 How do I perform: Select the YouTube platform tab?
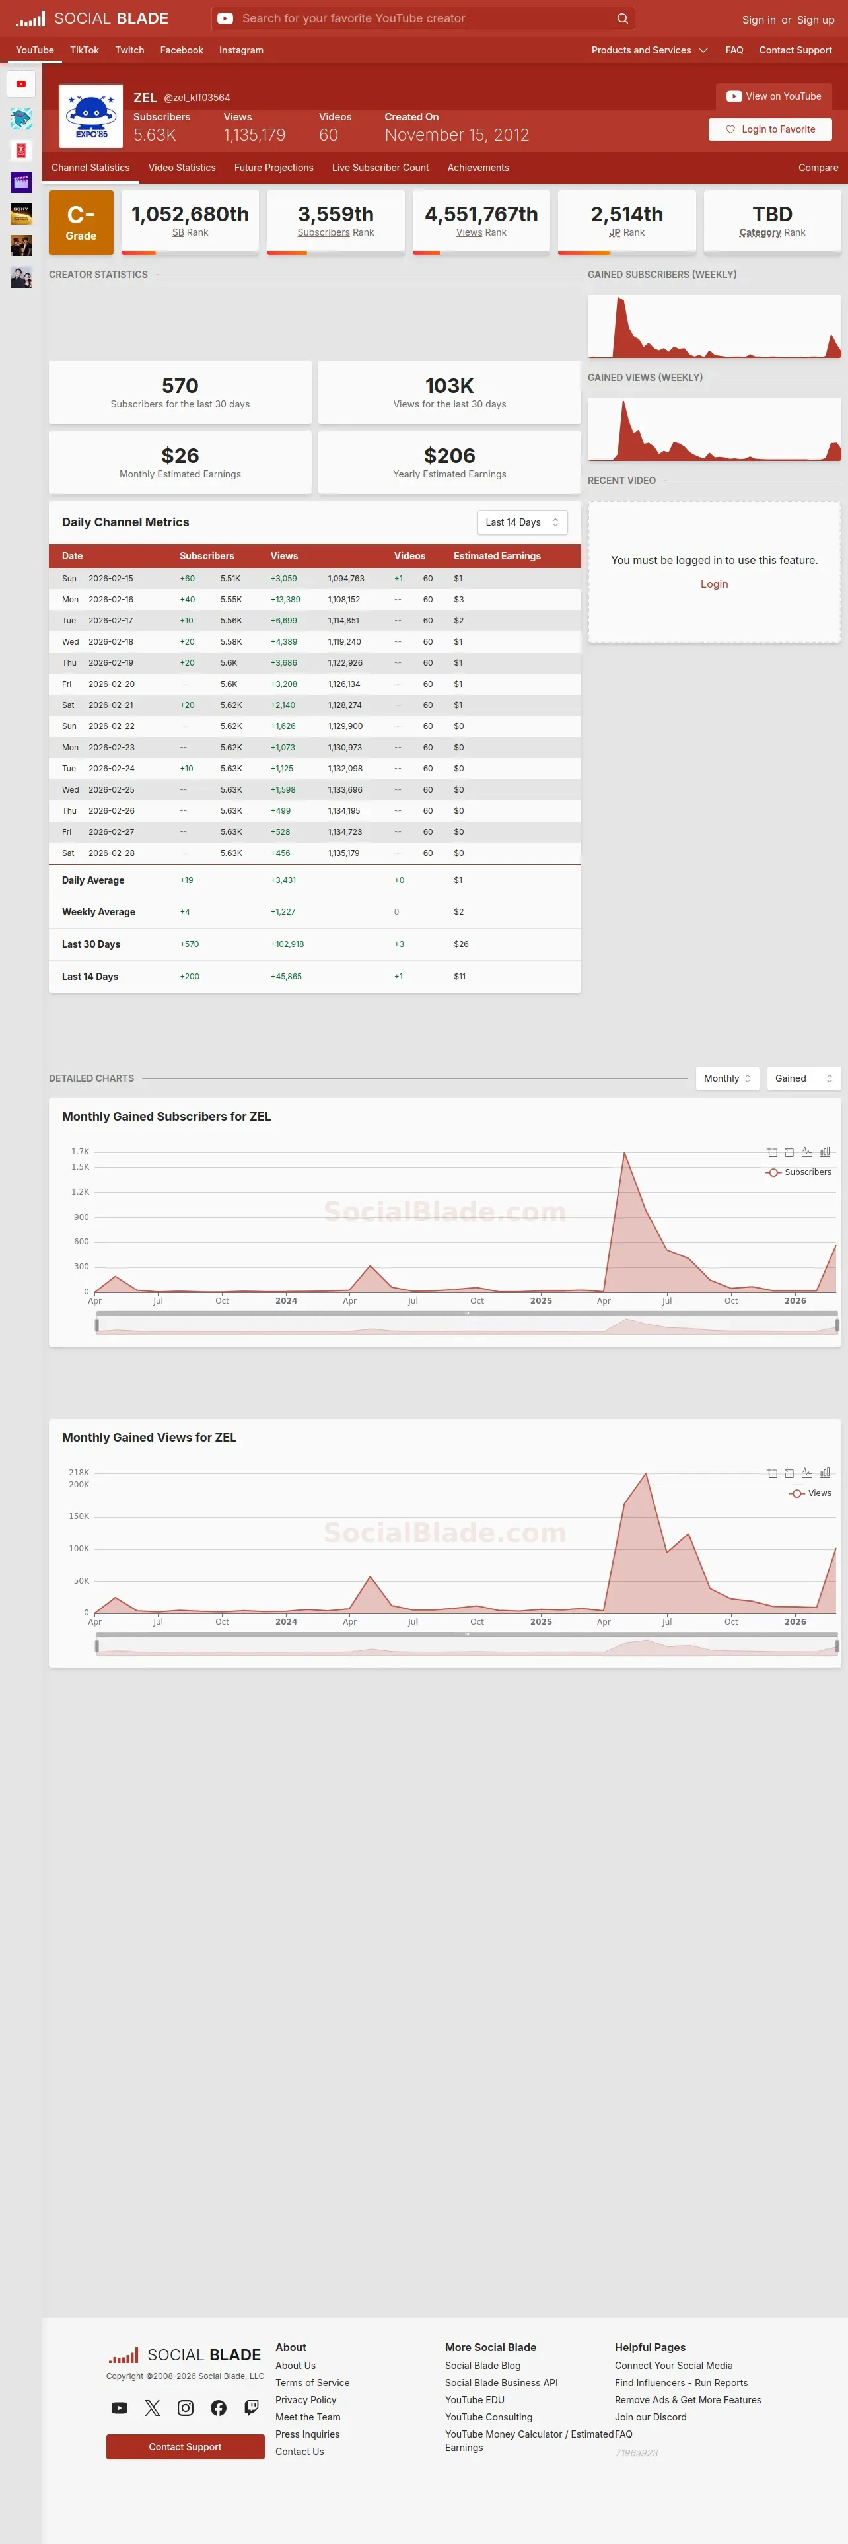coord(34,50)
